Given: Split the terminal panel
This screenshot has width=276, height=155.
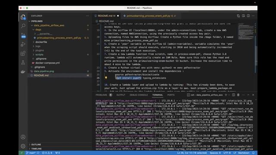Looking at the screenshot, I should point(233,95).
